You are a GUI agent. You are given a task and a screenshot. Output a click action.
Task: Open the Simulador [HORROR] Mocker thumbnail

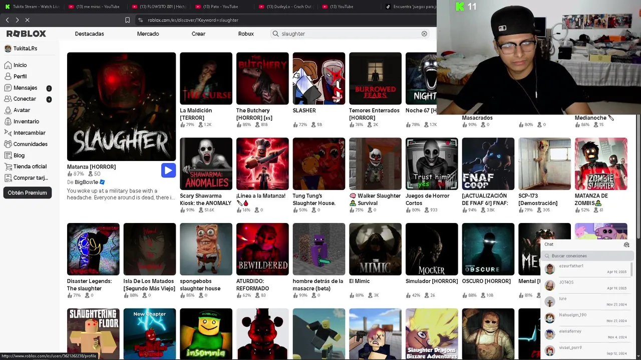pos(432,249)
